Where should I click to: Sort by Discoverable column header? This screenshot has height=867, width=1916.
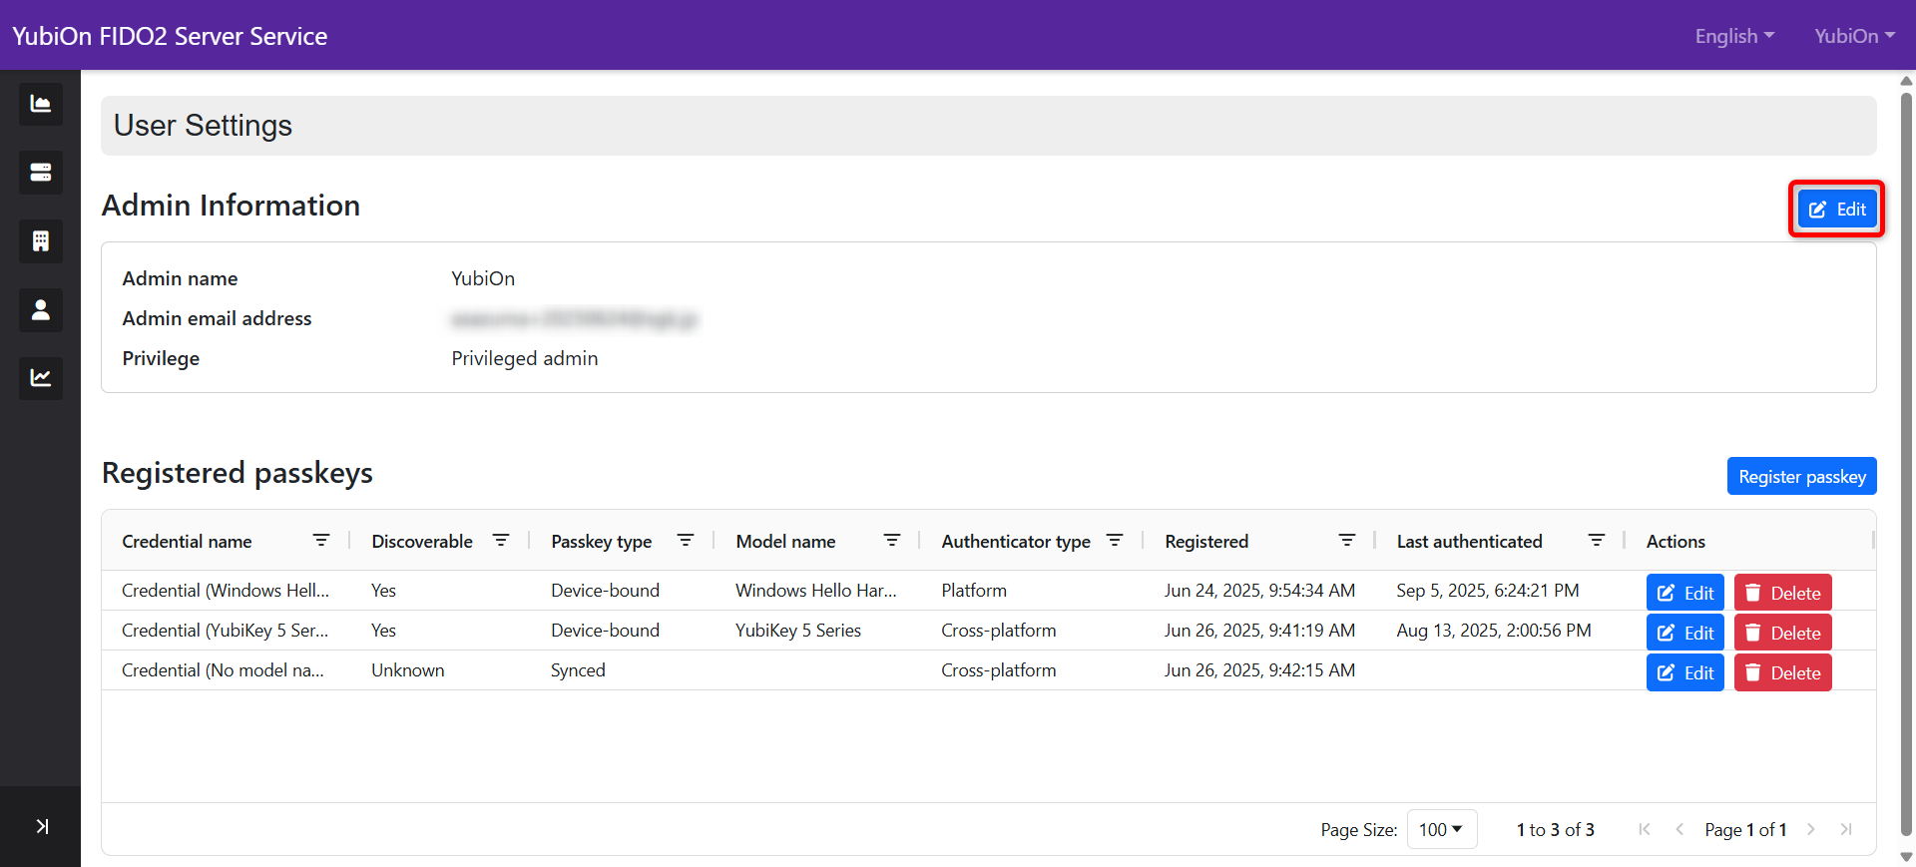click(x=422, y=541)
